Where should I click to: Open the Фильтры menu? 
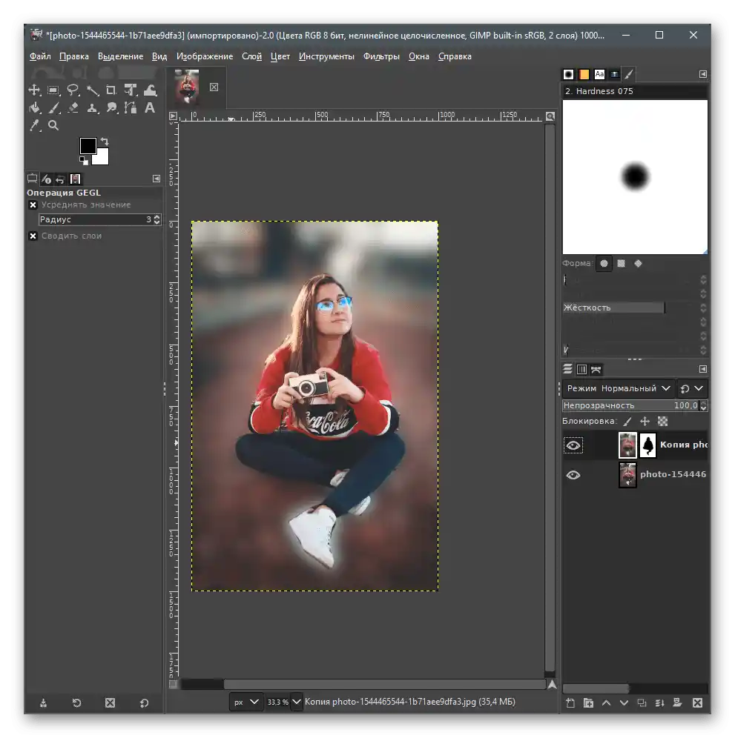(x=381, y=56)
